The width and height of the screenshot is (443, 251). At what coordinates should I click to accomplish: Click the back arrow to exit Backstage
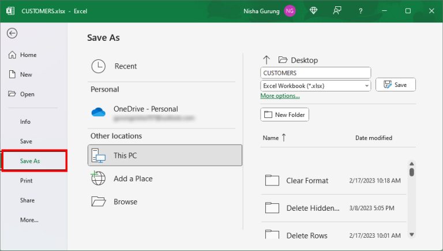(12, 33)
